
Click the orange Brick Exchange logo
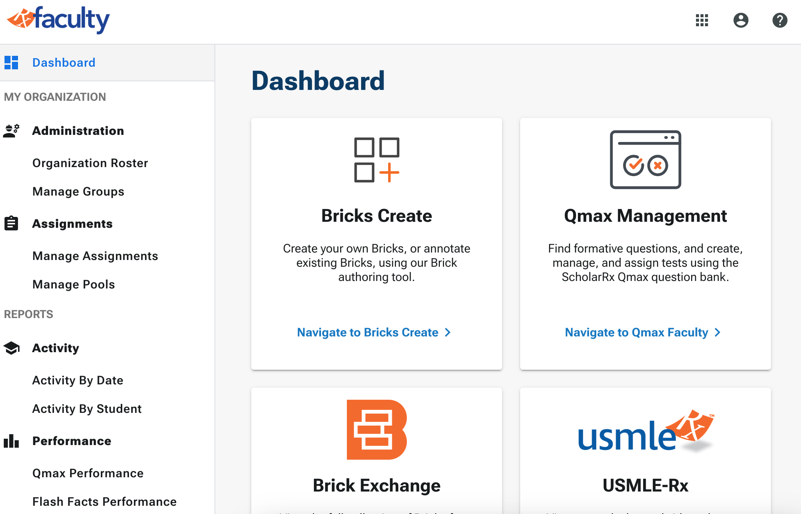click(376, 430)
